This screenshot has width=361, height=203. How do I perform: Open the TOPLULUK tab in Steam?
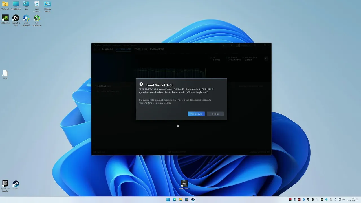coord(141,49)
